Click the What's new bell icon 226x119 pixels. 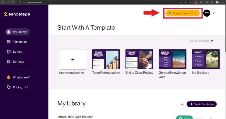tap(8, 77)
